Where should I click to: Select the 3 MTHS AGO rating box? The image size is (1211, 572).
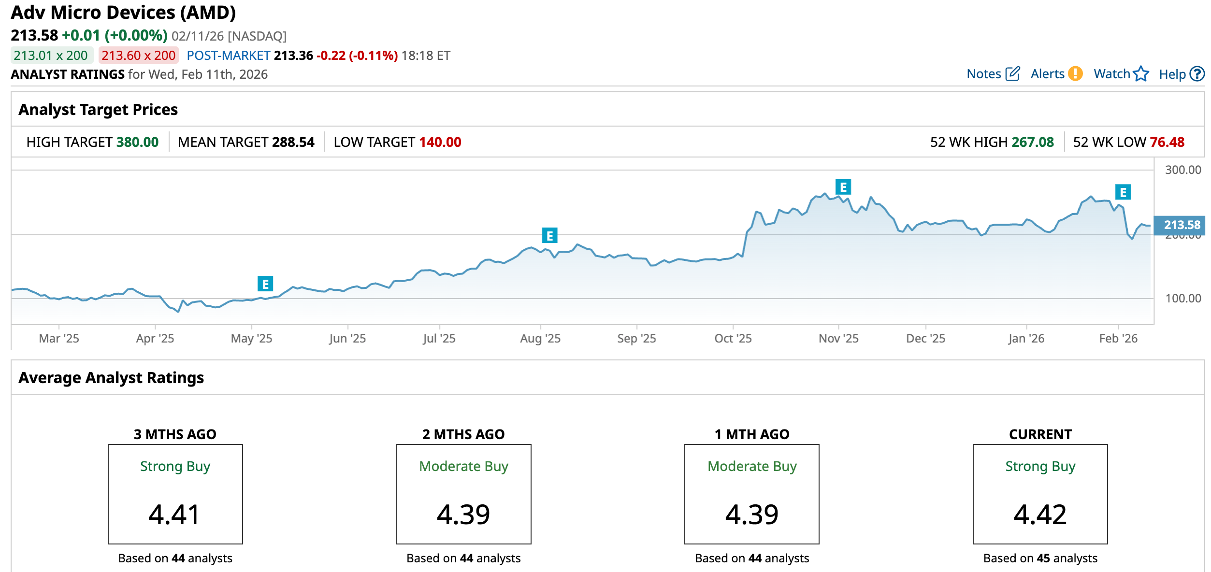coord(175,494)
